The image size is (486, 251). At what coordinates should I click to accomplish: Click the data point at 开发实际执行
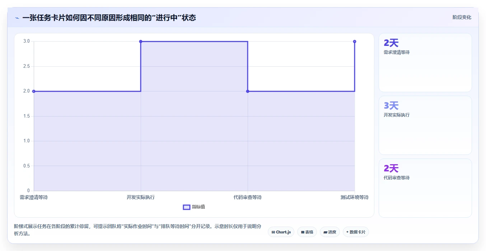click(141, 42)
